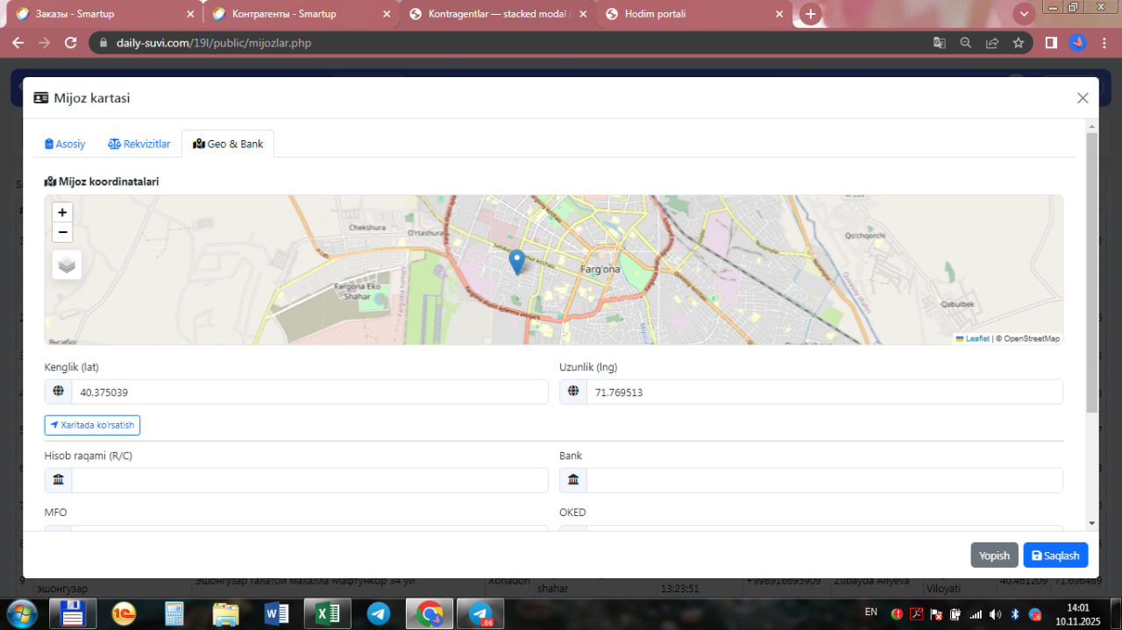Viewport: 1122px width, 630px height.
Task: Click the Yopish button
Action: [994, 556]
